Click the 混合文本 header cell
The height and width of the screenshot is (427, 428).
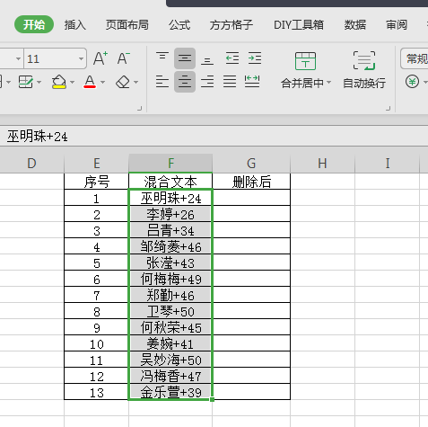[x=170, y=182]
